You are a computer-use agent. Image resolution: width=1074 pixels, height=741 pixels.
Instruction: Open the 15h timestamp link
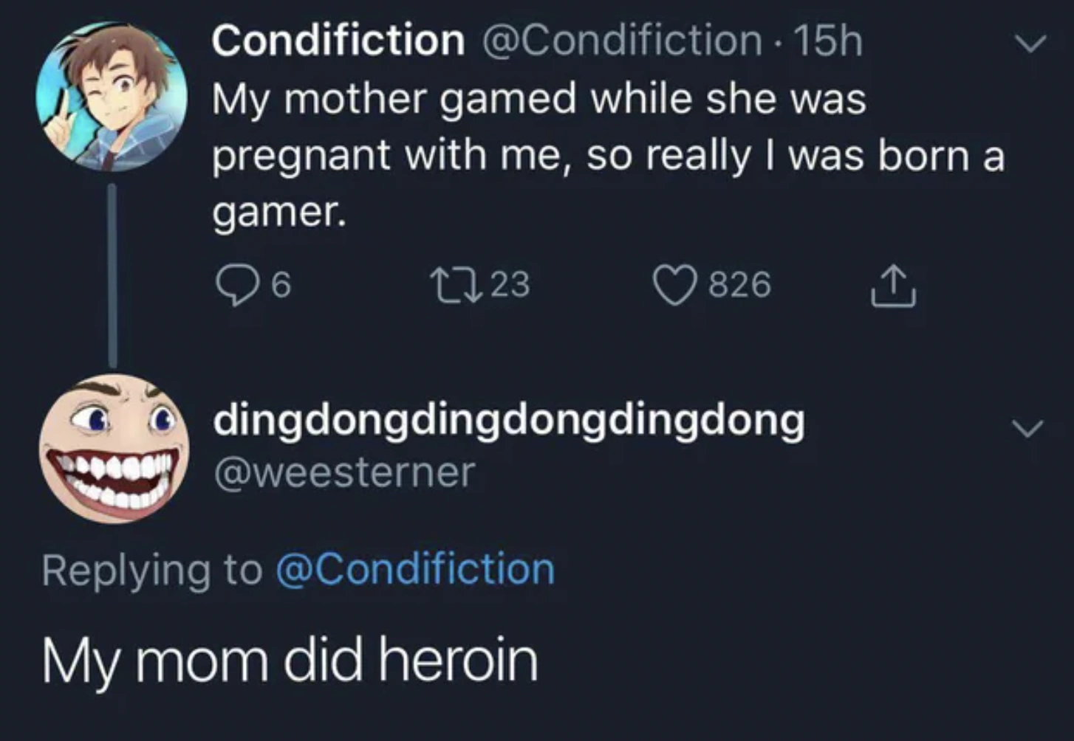828,41
